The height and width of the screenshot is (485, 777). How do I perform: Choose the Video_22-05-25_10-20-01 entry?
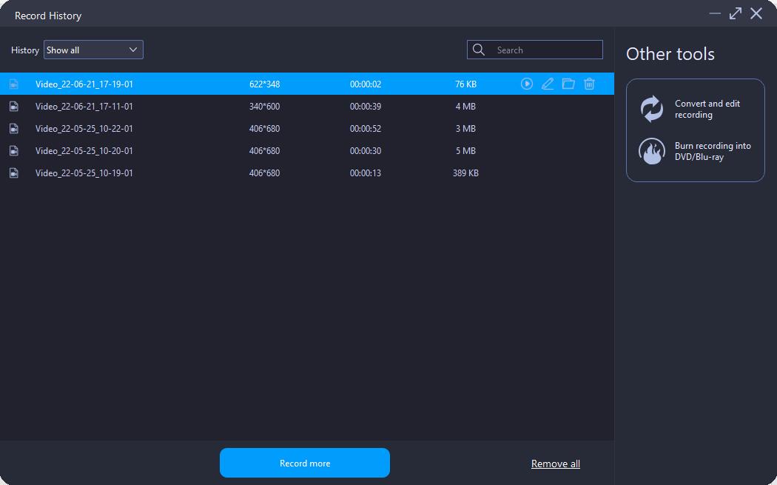(x=84, y=151)
